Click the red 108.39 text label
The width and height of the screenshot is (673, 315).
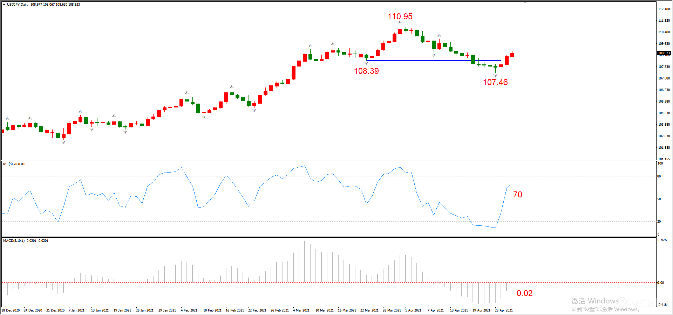point(366,71)
